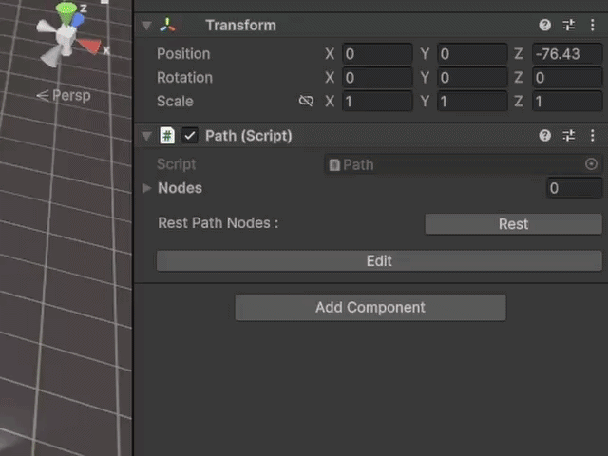Open Transform component help reference
This screenshot has height=456, width=608.
544,26
